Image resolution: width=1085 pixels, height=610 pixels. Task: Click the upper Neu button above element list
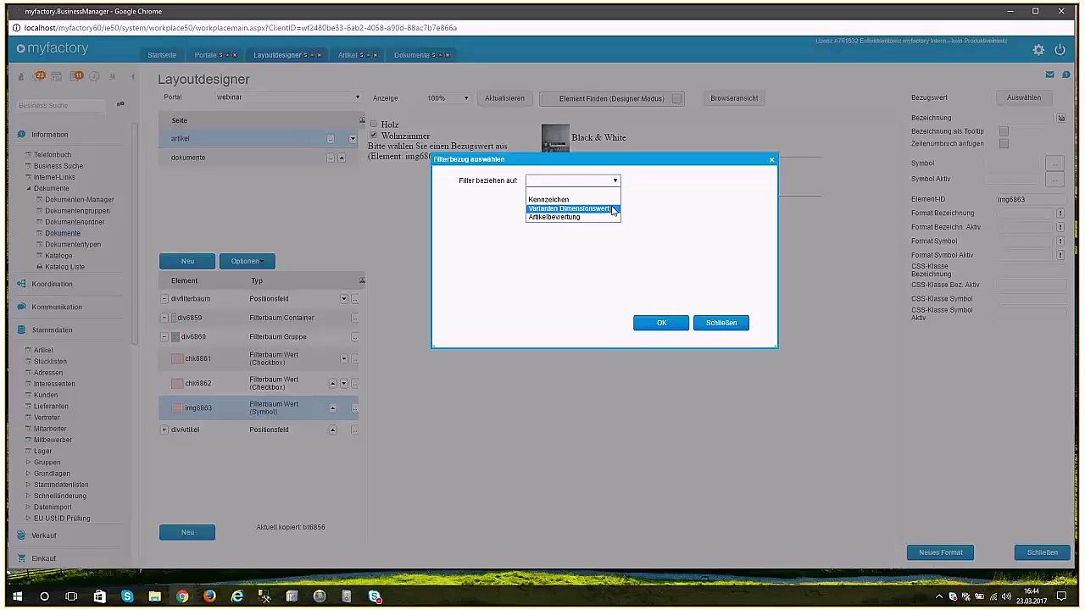pos(187,261)
